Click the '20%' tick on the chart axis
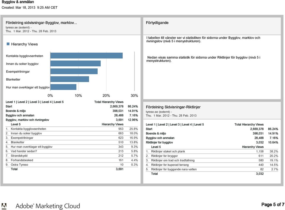 tap(106, 96)
